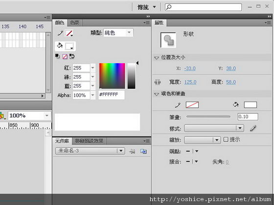
Task: Click in the blue (藍) value field
Action: point(81,86)
